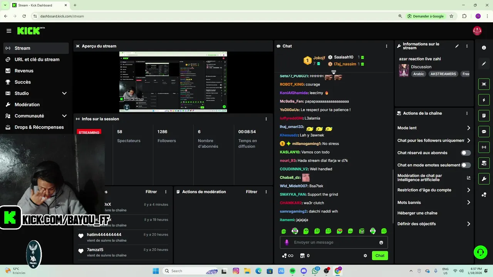The width and height of the screenshot is (493, 277).
Task: Click the Demander à Google button in the address bar
Action: point(425,16)
